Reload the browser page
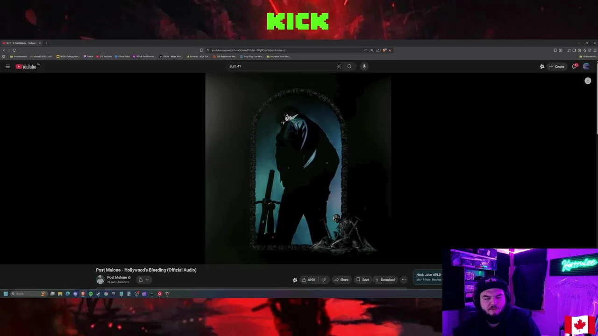 tap(14, 50)
